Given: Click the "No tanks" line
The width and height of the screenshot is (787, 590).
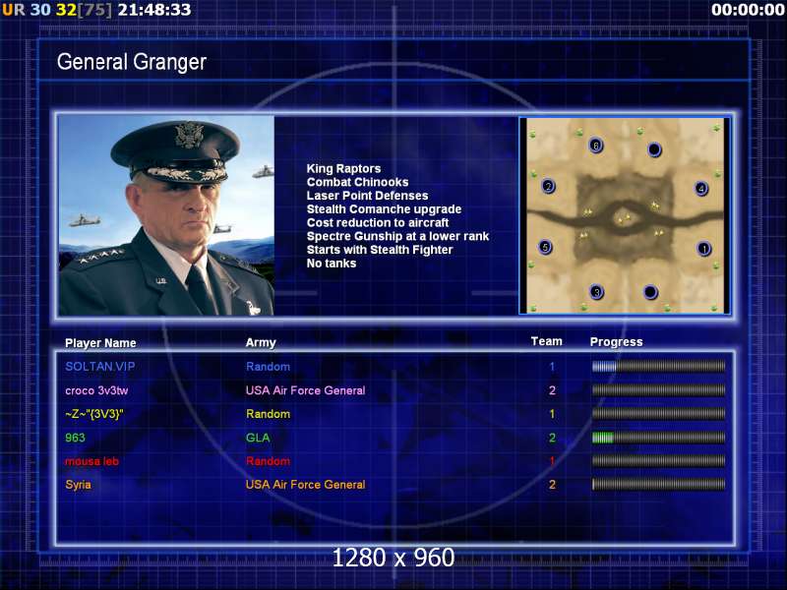Looking at the screenshot, I should [x=332, y=264].
